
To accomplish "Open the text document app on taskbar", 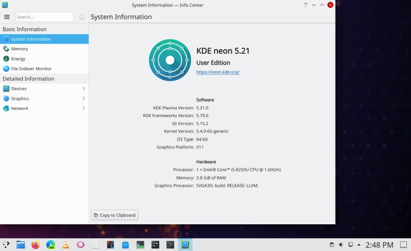I will click(96, 245).
